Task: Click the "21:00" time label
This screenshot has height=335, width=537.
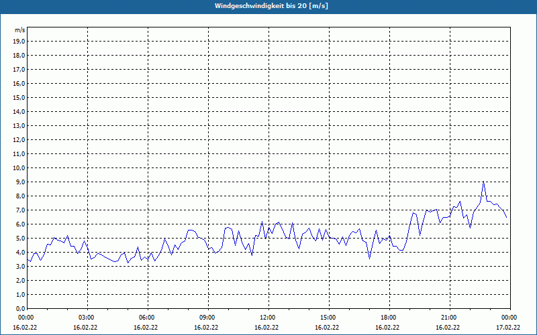Action: point(448,318)
